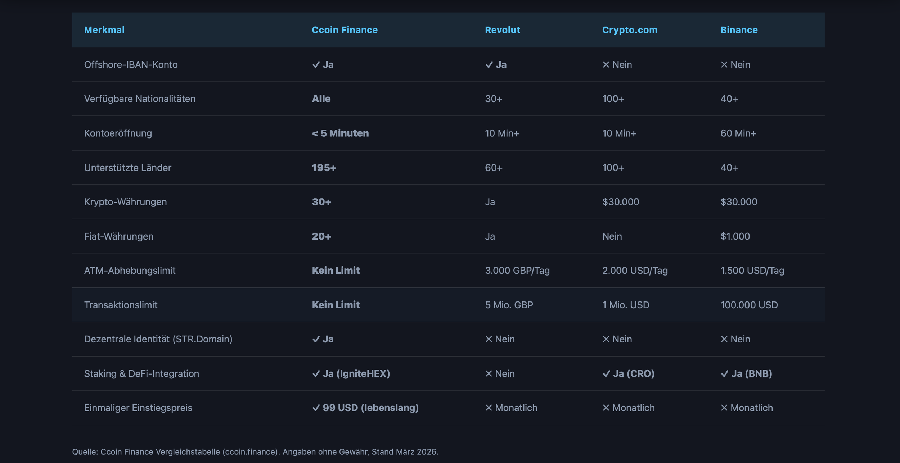Click the Crypto.com X icon in Offshore-IBAN-Konto row

click(606, 65)
